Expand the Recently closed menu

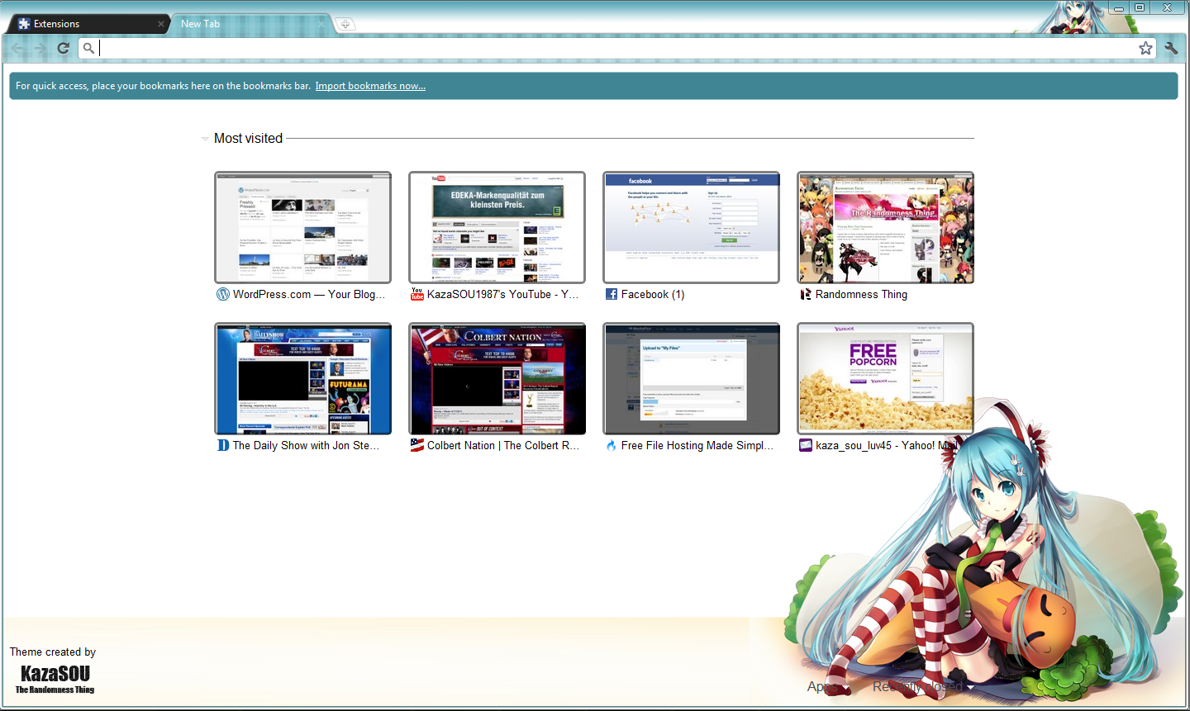(923, 687)
